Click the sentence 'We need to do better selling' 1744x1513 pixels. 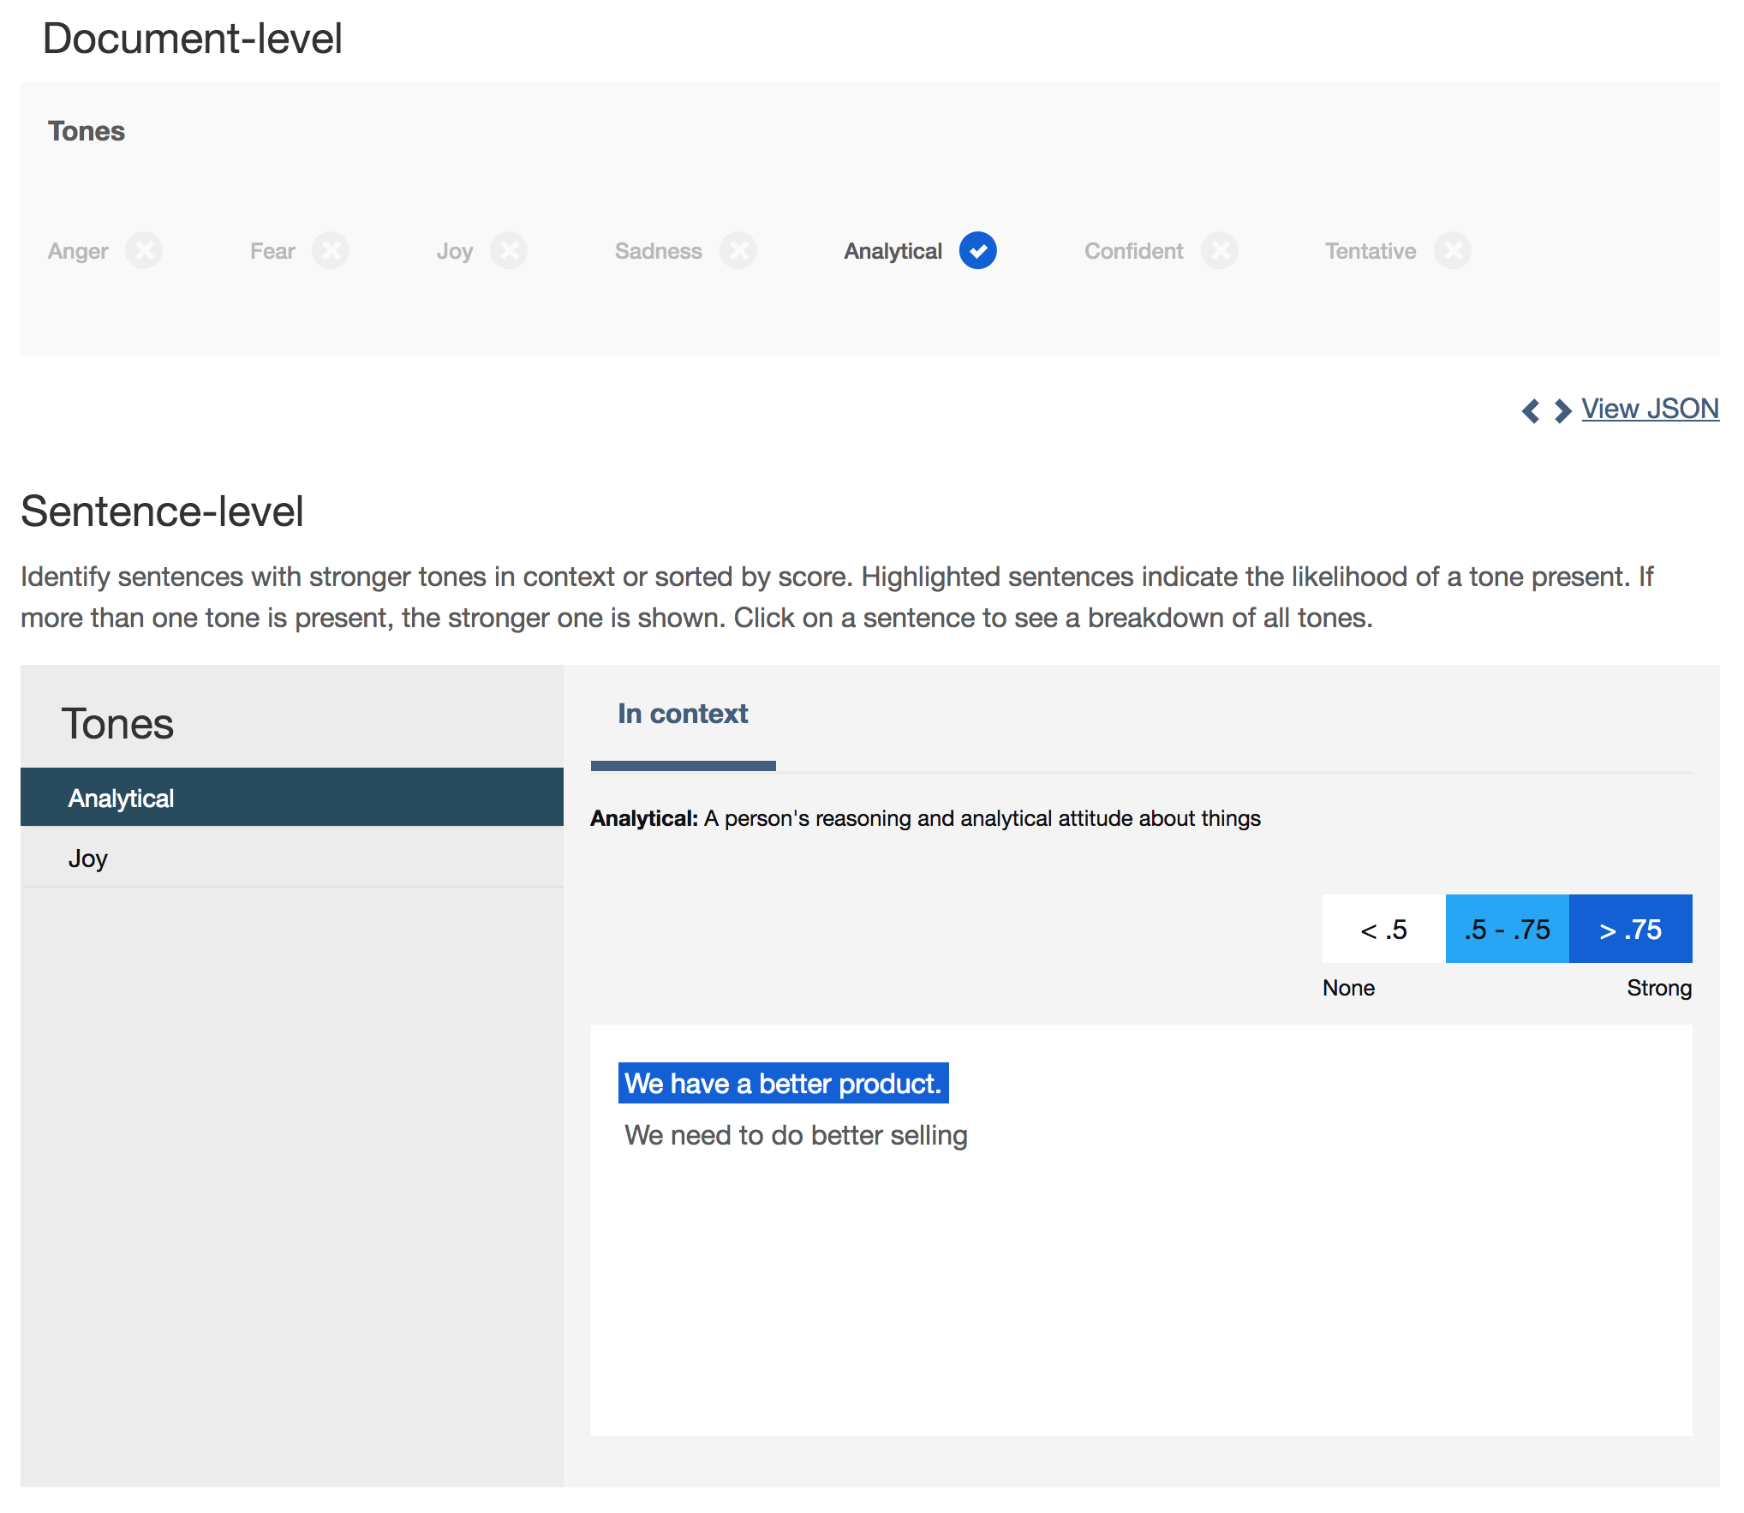click(x=796, y=1135)
